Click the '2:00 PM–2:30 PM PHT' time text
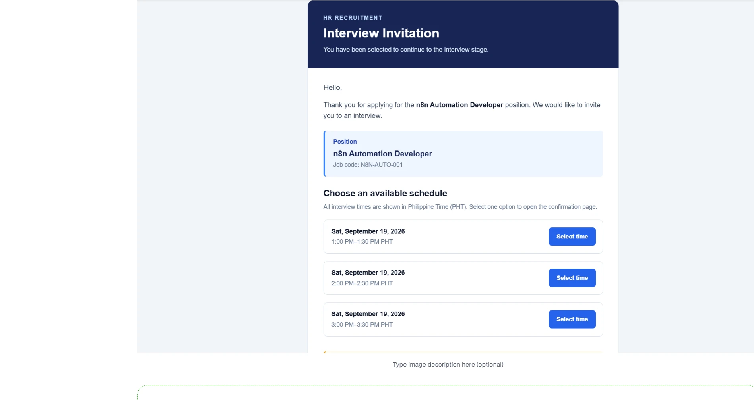754x400 pixels. click(362, 283)
